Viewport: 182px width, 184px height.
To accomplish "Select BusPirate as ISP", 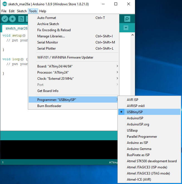I will tap(149, 155).
